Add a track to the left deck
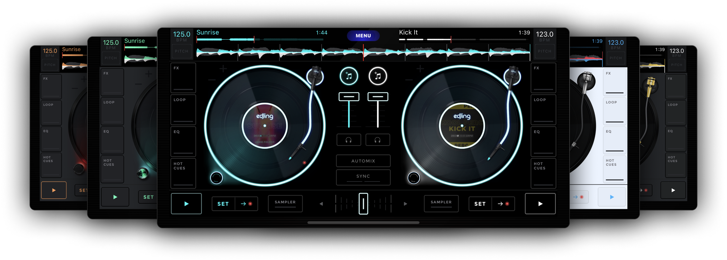 point(349,76)
